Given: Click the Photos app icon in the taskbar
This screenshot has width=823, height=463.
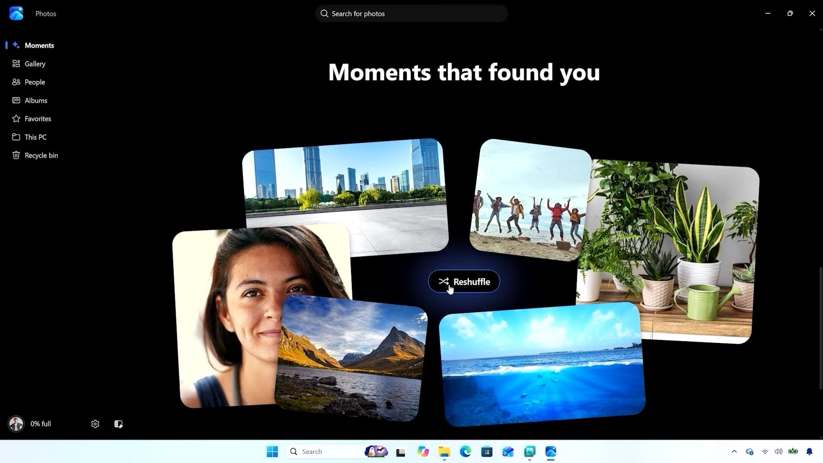Looking at the screenshot, I should pyautogui.click(x=551, y=452).
